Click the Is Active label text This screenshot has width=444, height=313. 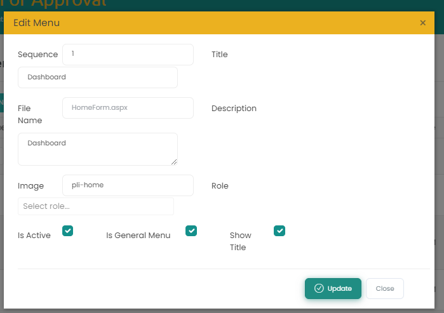[34, 236]
